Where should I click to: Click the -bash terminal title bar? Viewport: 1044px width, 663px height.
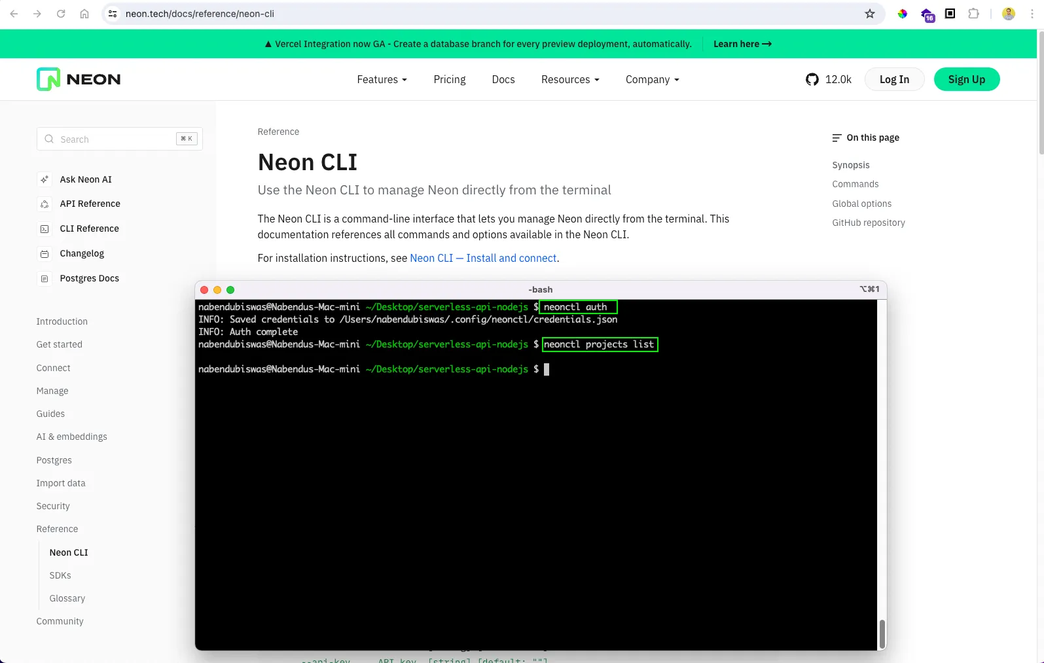click(541, 289)
